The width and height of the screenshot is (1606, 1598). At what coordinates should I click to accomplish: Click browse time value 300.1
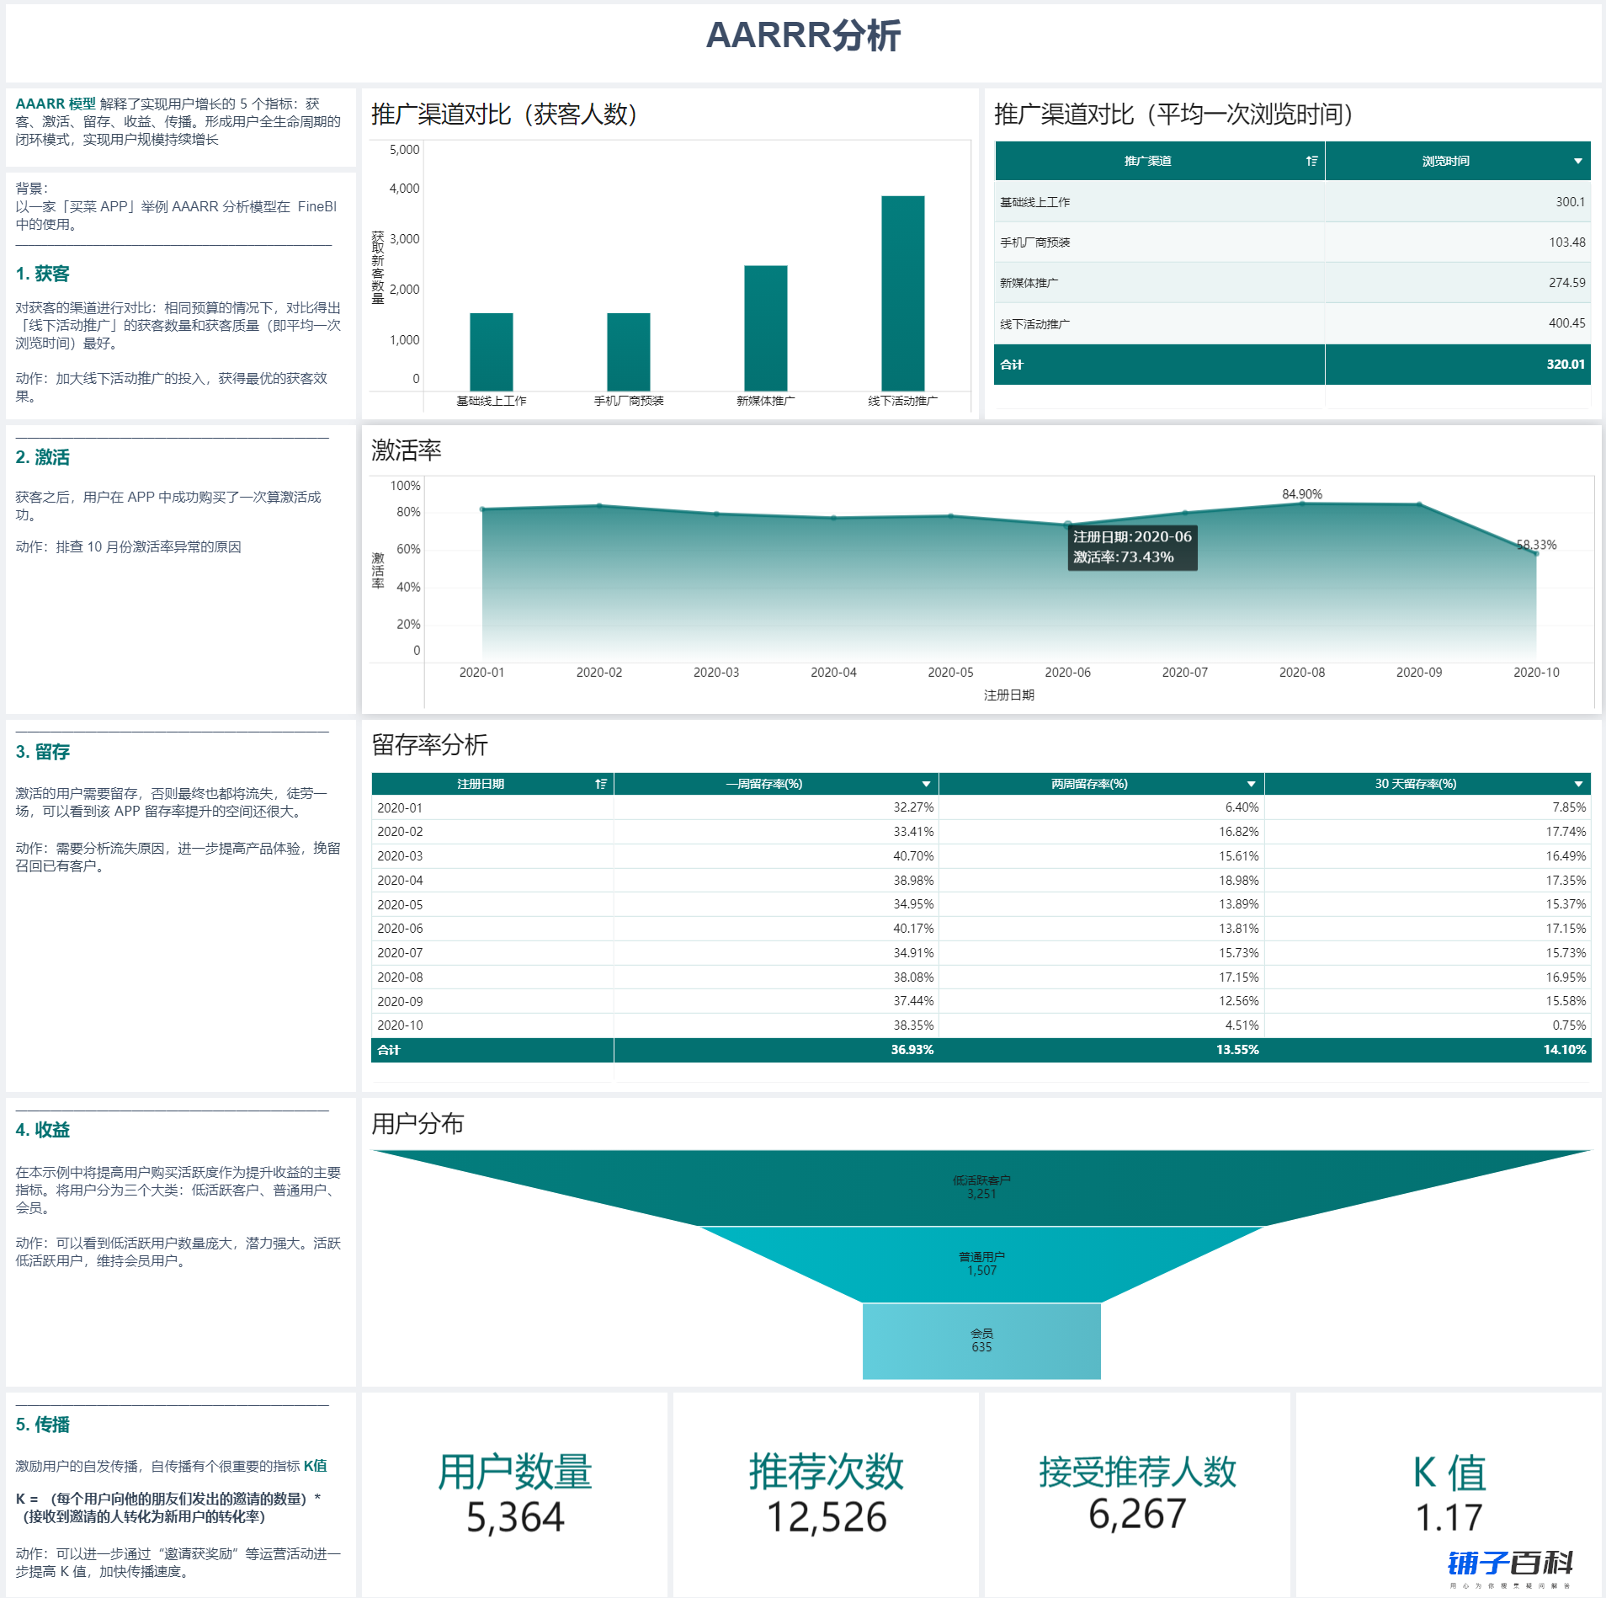pyautogui.click(x=1570, y=202)
